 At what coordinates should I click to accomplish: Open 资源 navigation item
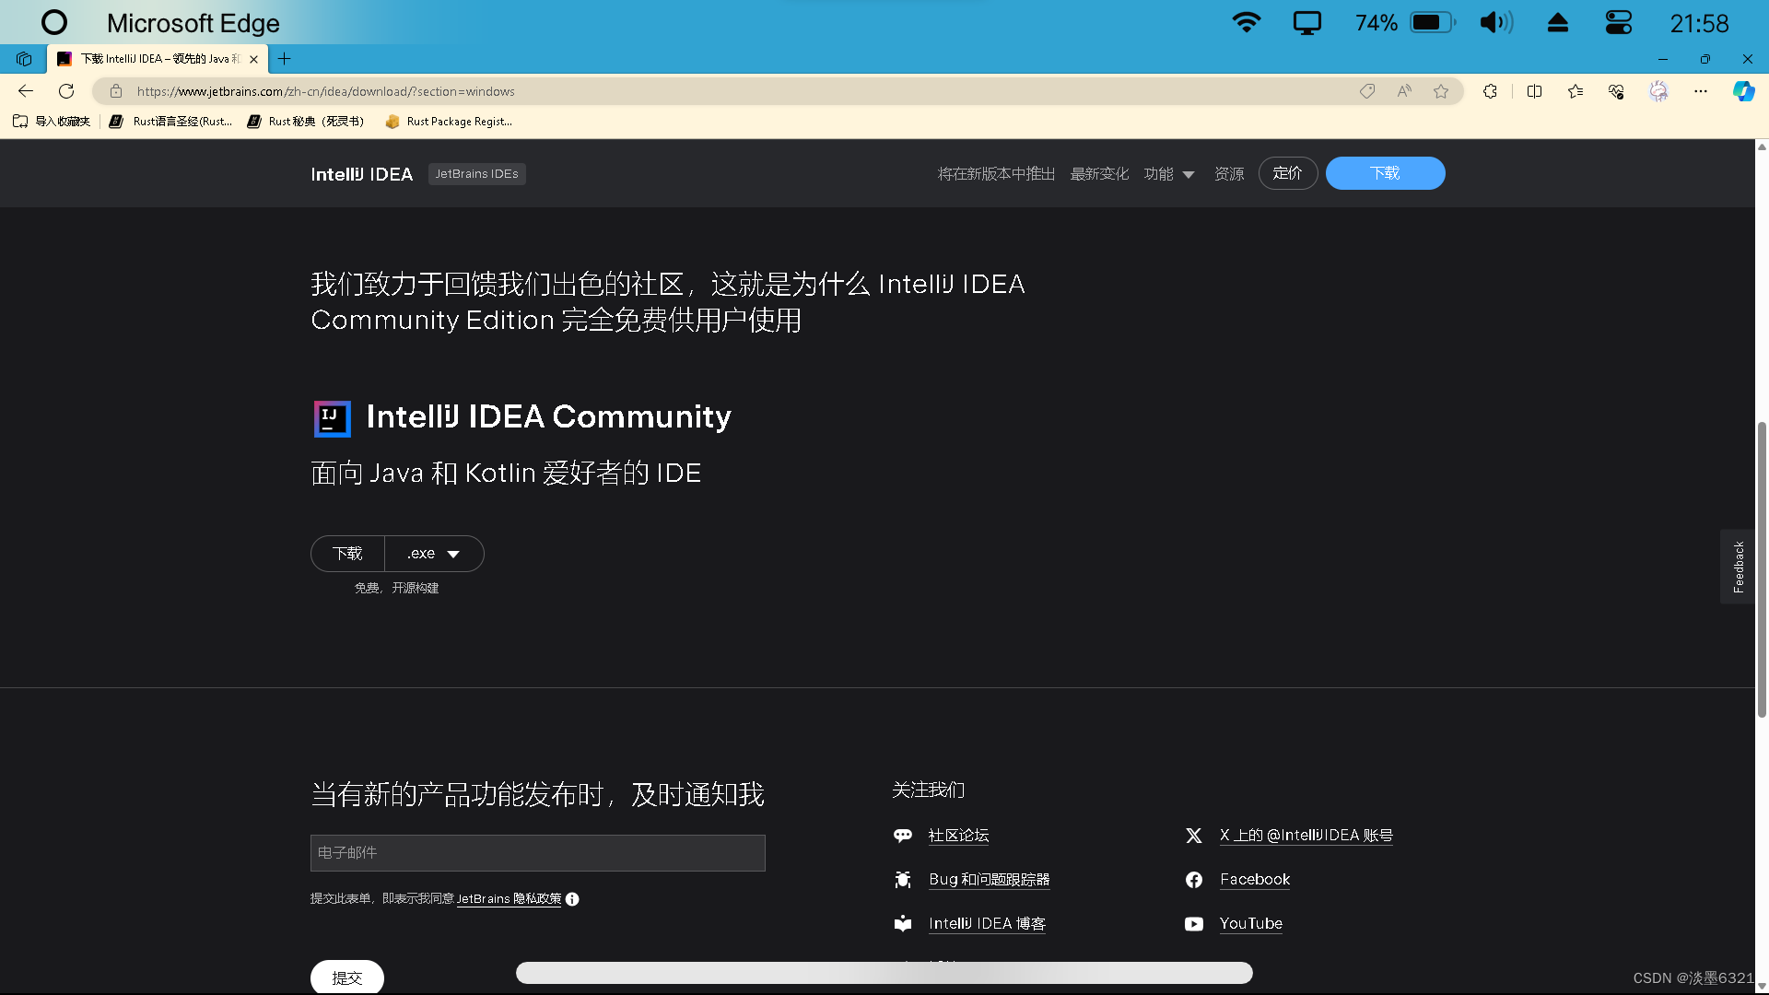(x=1229, y=174)
